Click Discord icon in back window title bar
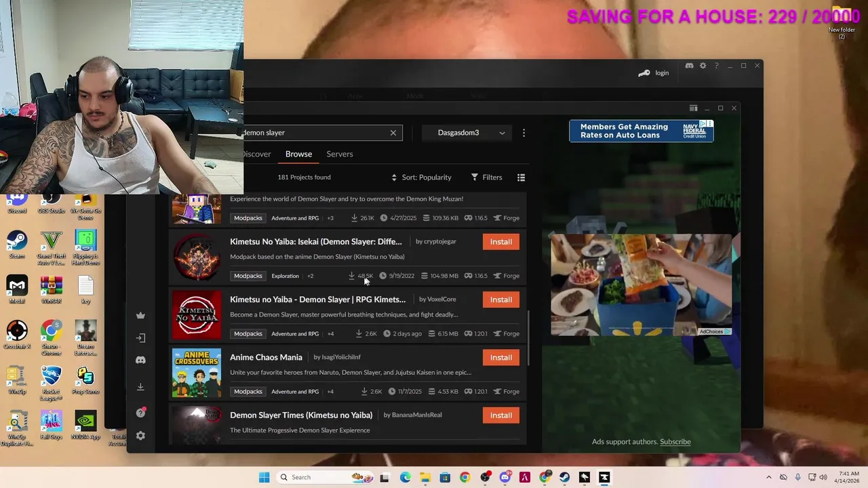The height and width of the screenshot is (488, 868). pos(689,66)
